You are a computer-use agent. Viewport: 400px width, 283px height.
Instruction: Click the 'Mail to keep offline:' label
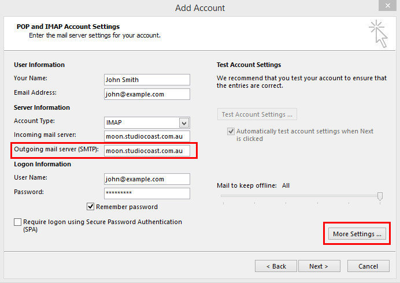(x=247, y=185)
